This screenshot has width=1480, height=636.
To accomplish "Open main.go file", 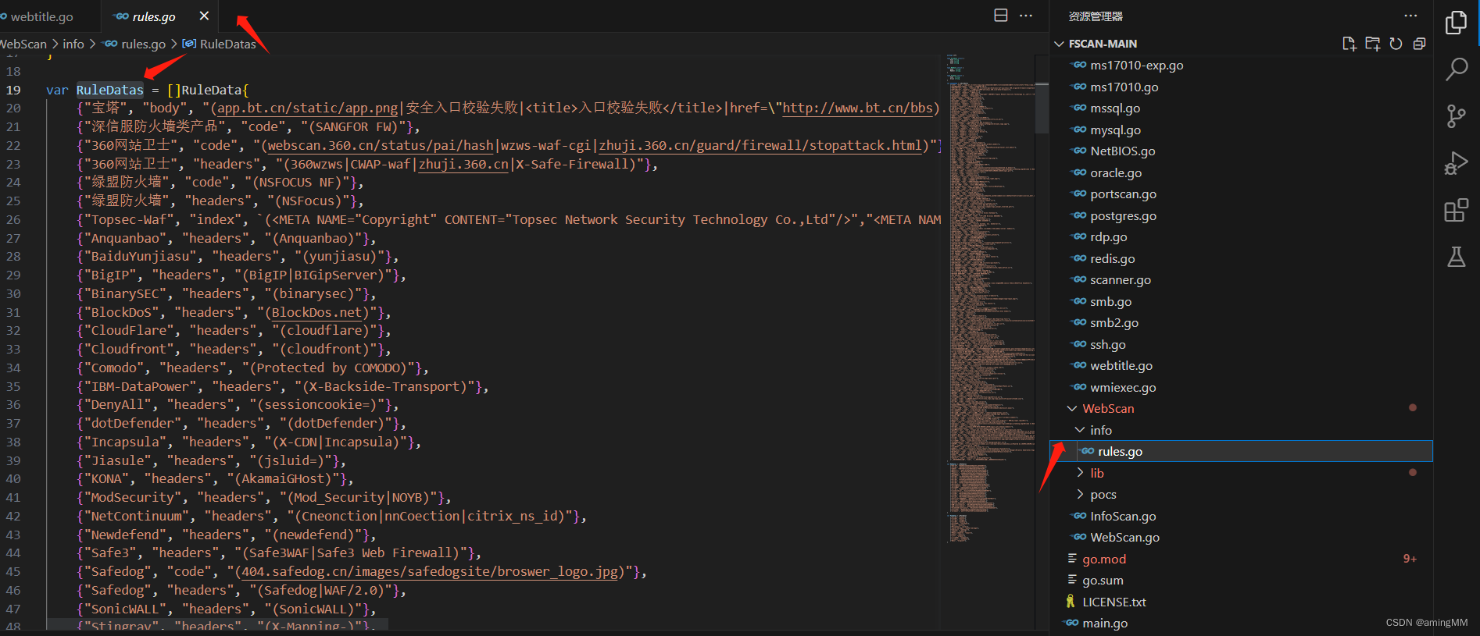I will coord(1104,624).
